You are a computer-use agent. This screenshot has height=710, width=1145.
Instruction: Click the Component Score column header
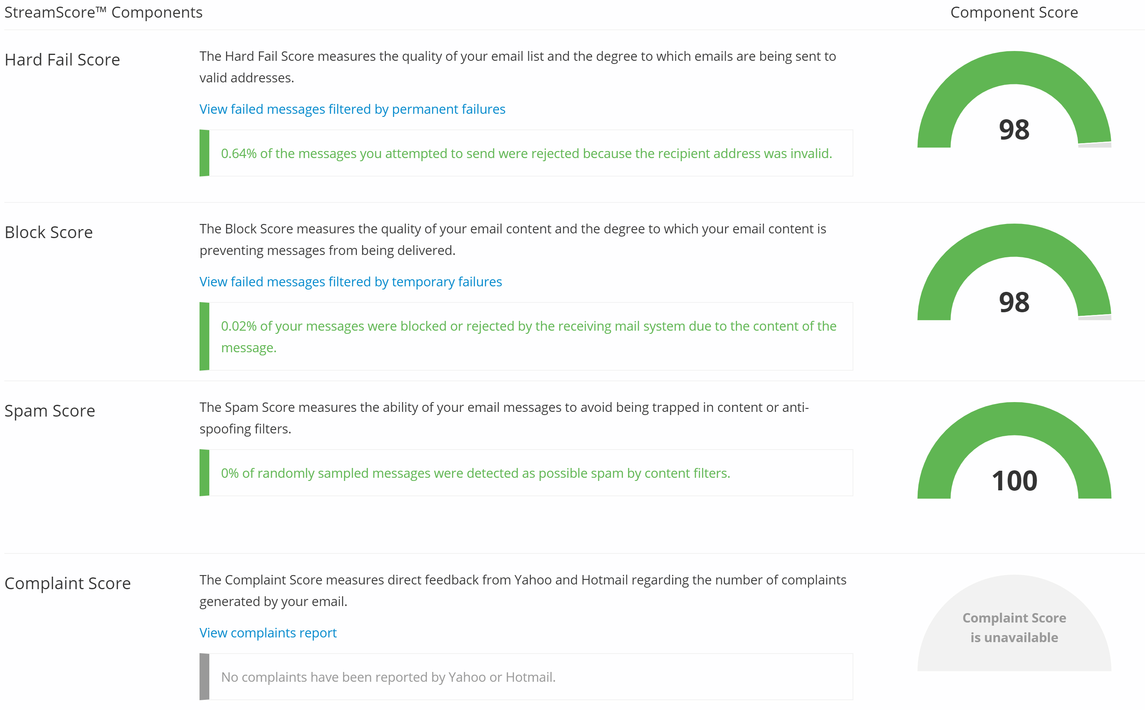pyautogui.click(x=1014, y=12)
